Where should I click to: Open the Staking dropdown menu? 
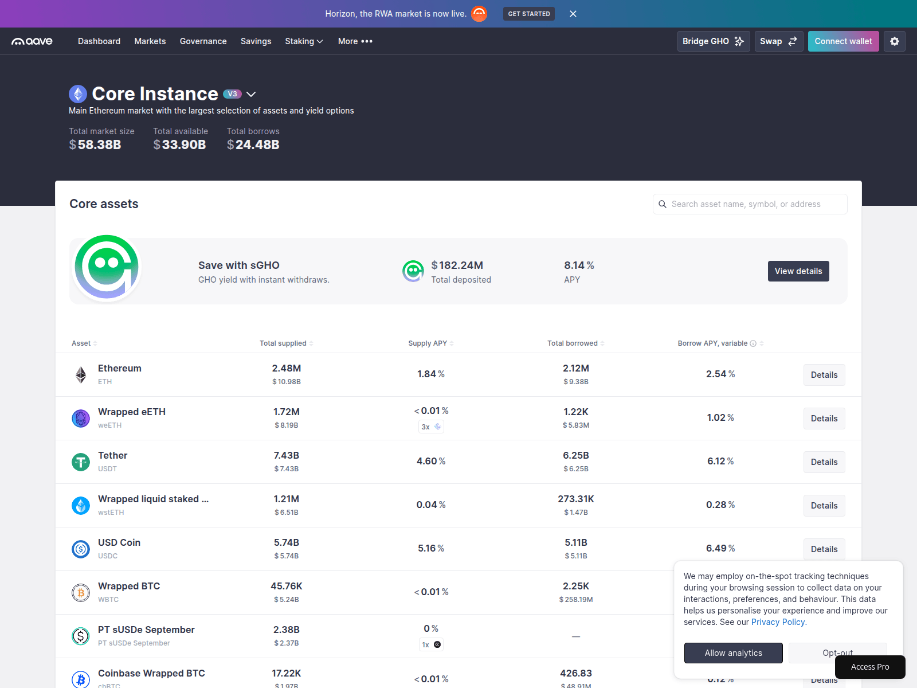[304, 41]
